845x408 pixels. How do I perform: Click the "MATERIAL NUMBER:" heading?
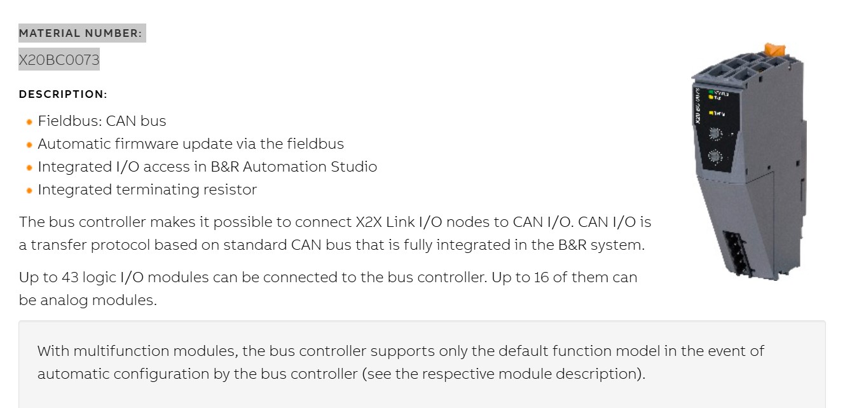point(81,33)
